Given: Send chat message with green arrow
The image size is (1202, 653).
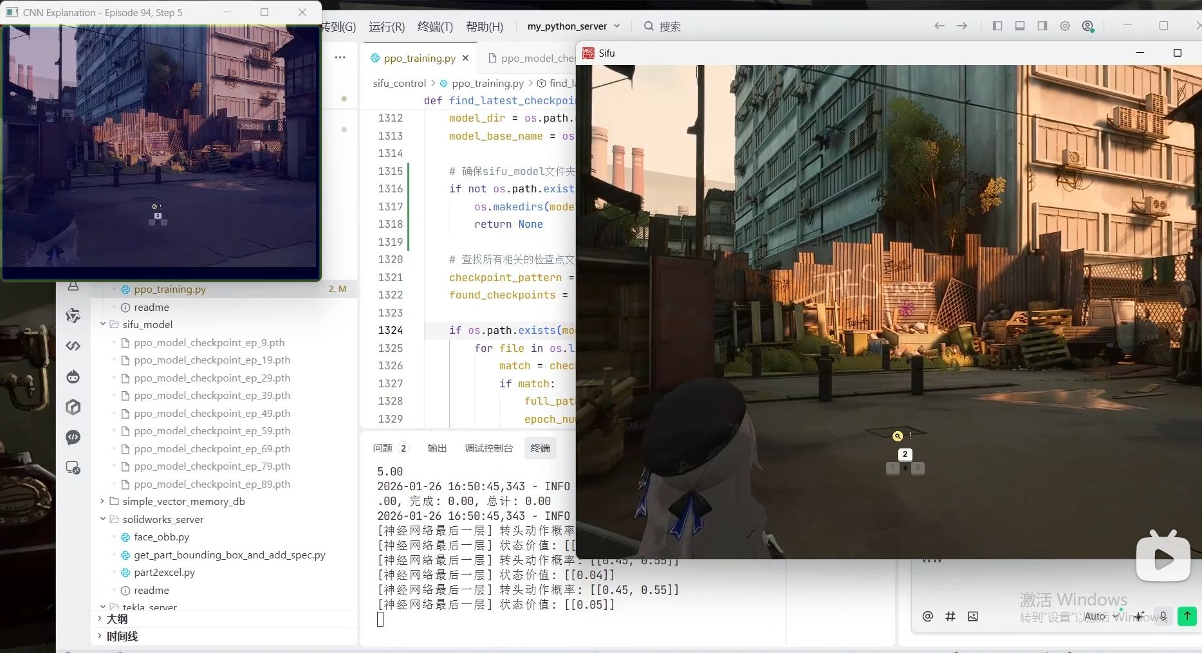Looking at the screenshot, I should [1187, 616].
